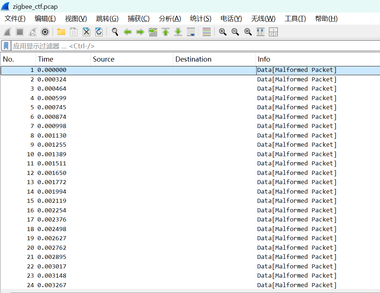
Task: Open a capture file via folder icon
Action: click(61, 32)
